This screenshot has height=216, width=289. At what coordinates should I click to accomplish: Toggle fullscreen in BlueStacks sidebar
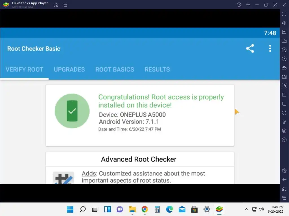tap(284, 14)
